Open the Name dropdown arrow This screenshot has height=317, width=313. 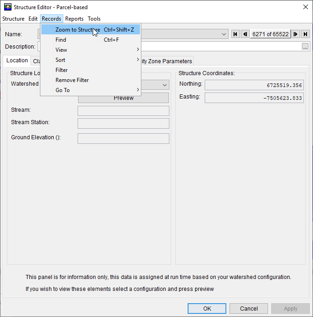coord(224,34)
